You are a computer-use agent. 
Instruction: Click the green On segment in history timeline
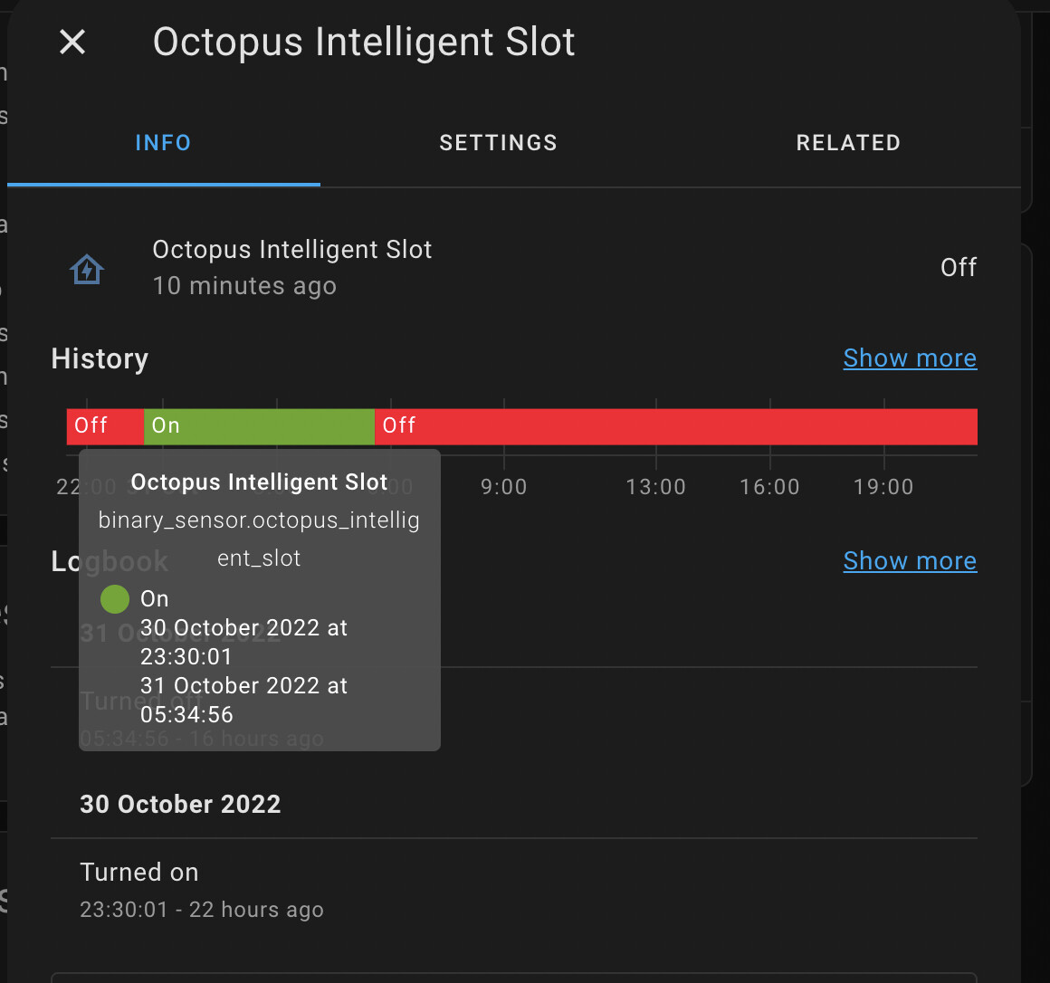(x=259, y=425)
